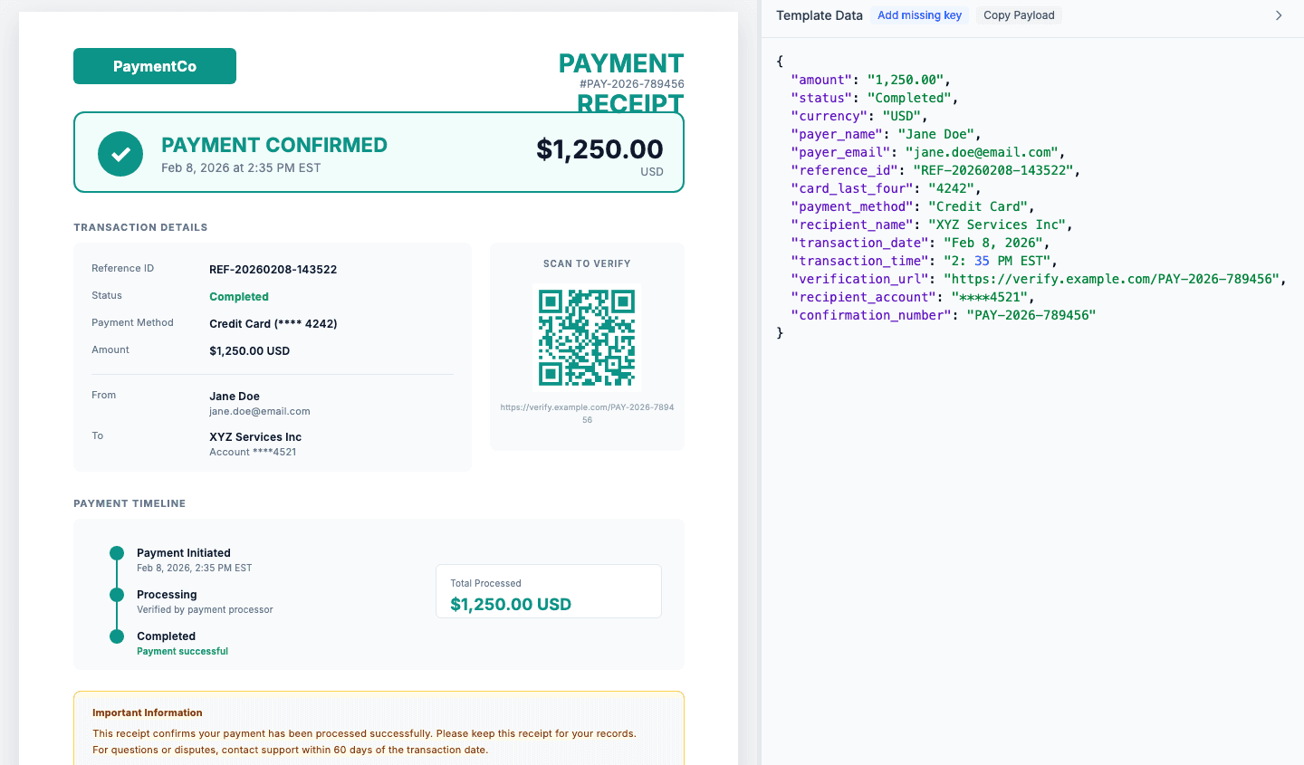Image resolution: width=1304 pixels, height=765 pixels.
Task: Click the verification URL below the QR code
Action: (x=587, y=412)
